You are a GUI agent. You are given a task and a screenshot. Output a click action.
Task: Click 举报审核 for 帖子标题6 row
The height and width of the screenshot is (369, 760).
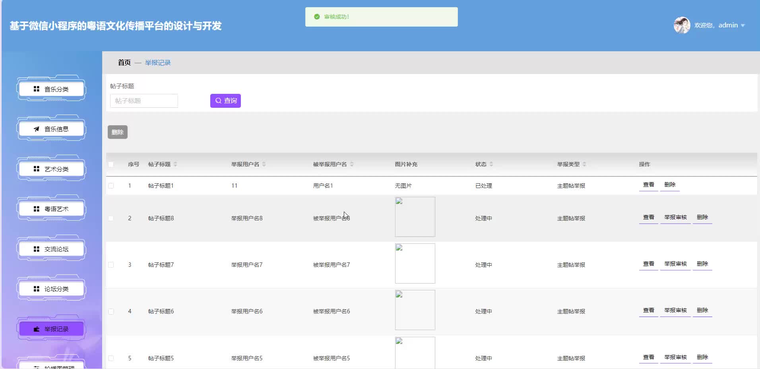pos(675,311)
